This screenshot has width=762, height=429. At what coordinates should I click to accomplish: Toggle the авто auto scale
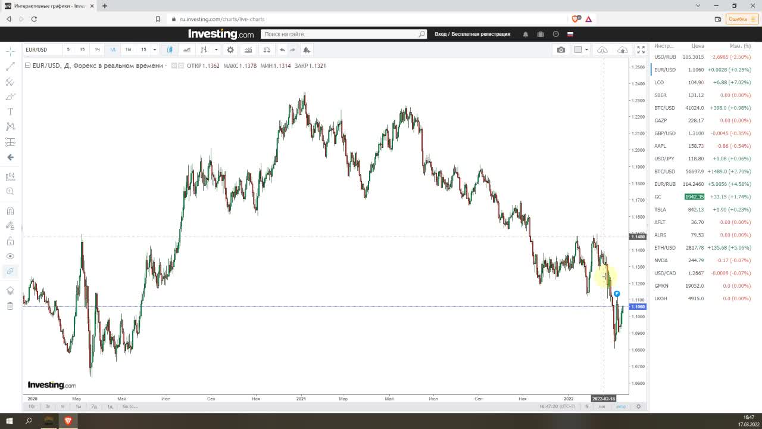point(621,406)
